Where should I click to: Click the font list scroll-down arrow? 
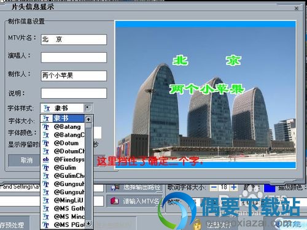point(88,223)
